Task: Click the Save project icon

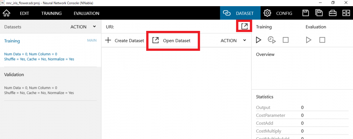Action: (x=305, y=13)
